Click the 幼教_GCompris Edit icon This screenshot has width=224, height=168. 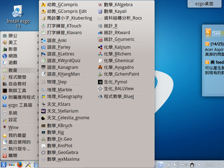43,11
